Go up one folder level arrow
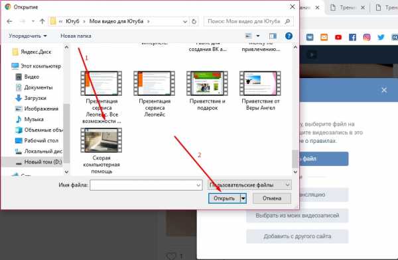This screenshot has width=398, height=260. pos(42,22)
